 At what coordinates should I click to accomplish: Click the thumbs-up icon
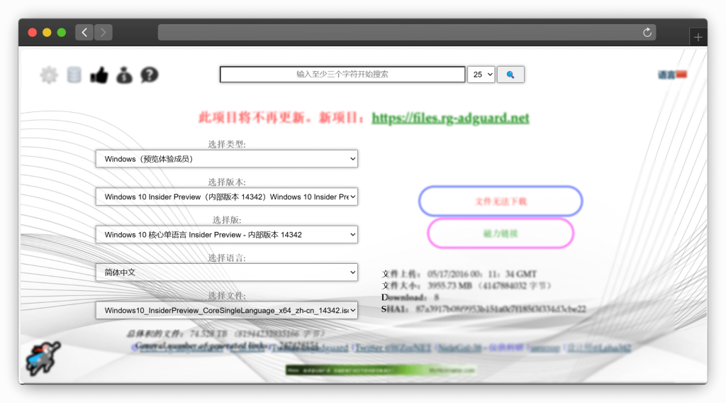click(x=99, y=74)
